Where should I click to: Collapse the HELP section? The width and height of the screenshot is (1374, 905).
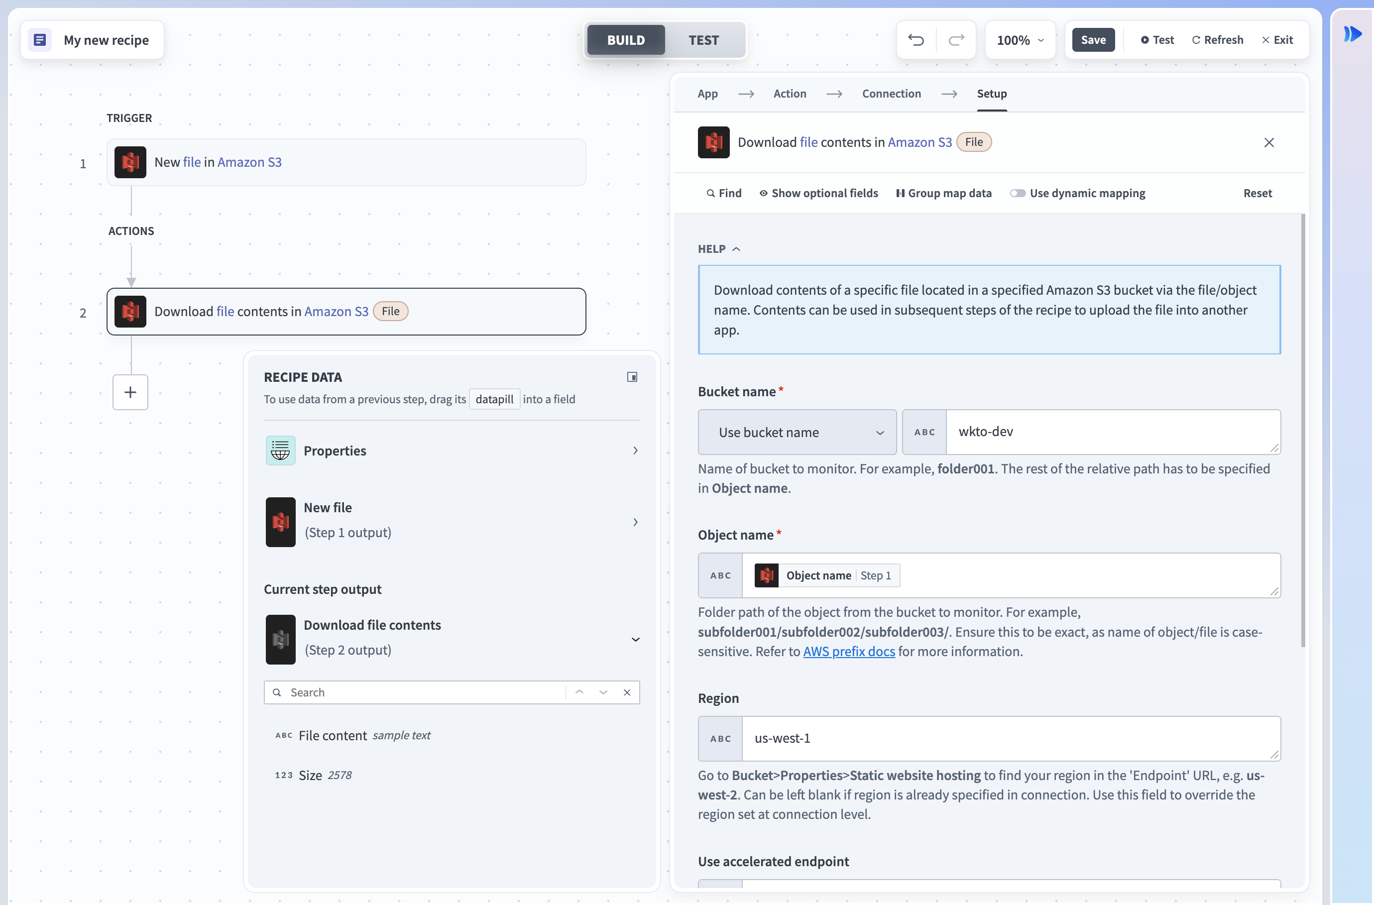tap(719, 249)
